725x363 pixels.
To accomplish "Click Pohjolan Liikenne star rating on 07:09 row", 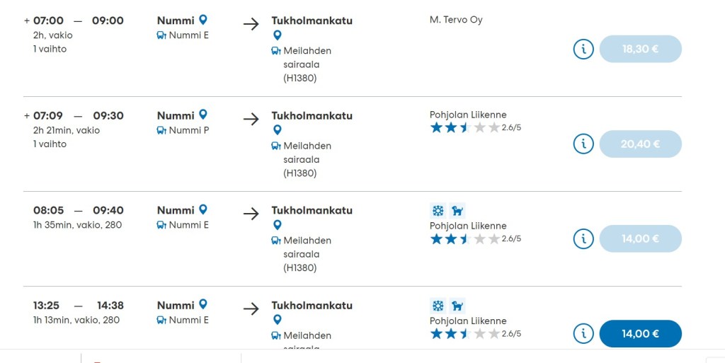I will (x=464, y=128).
